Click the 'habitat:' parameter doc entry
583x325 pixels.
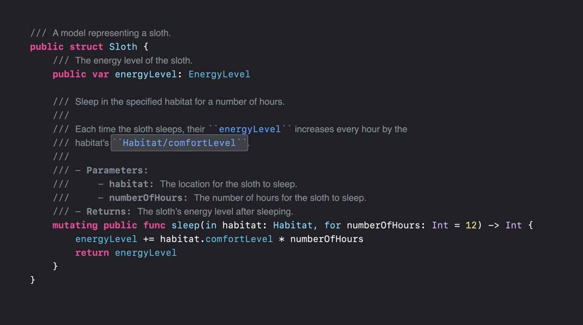131,184
